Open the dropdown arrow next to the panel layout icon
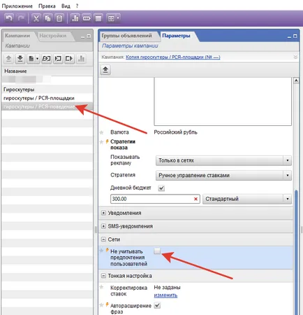Viewport: 303px width, 315px height. pos(118,18)
